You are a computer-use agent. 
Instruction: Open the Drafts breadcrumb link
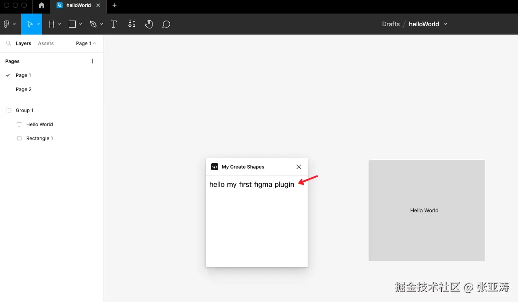point(391,24)
